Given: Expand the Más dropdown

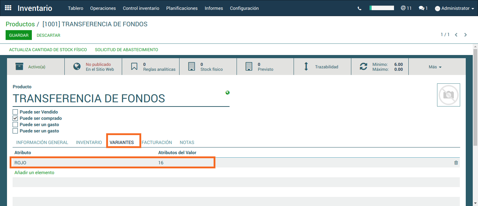Looking at the screenshot, I should tap(435, 67).
